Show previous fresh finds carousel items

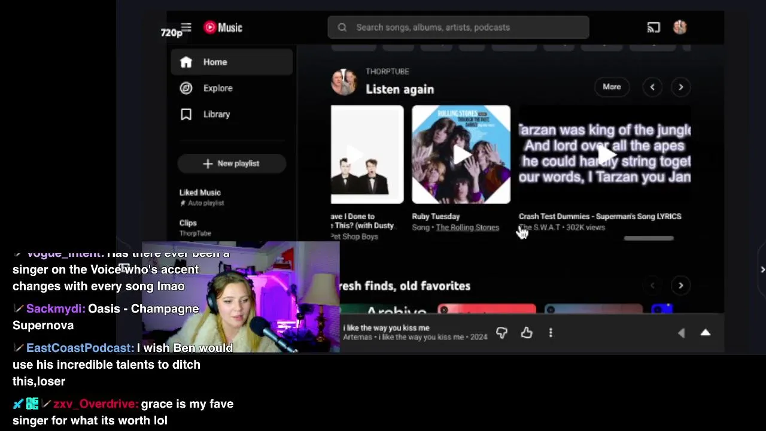click(652, 286)
